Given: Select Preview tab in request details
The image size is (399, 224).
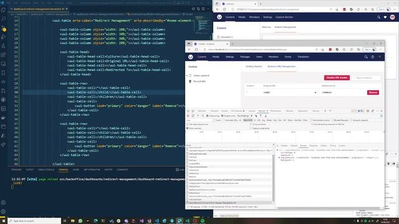Looking at the screenshot, I should coord(304,146).
